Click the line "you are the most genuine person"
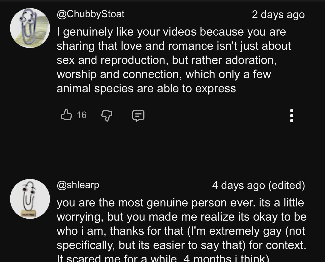Image resolution: width=325 pixels, height=262 pixels. (180, 203)
